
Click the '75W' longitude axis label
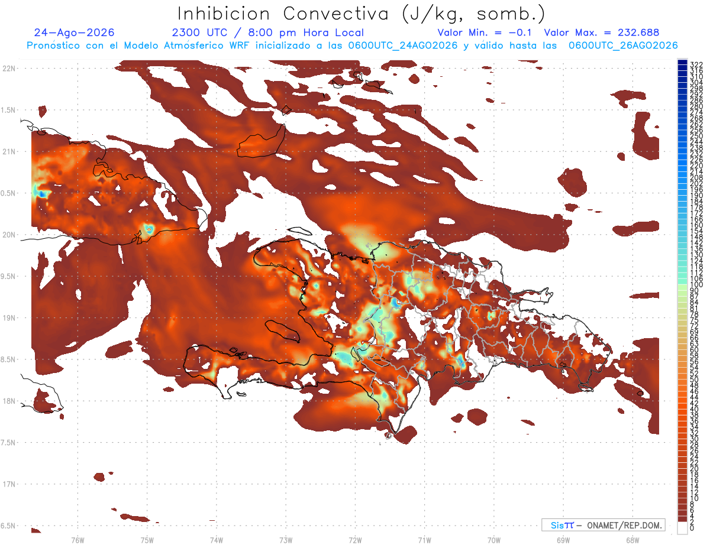(x=147, y=540)
